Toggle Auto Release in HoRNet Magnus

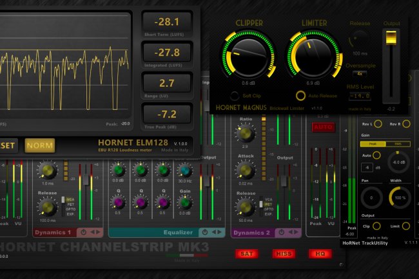(x=300, y=95)
